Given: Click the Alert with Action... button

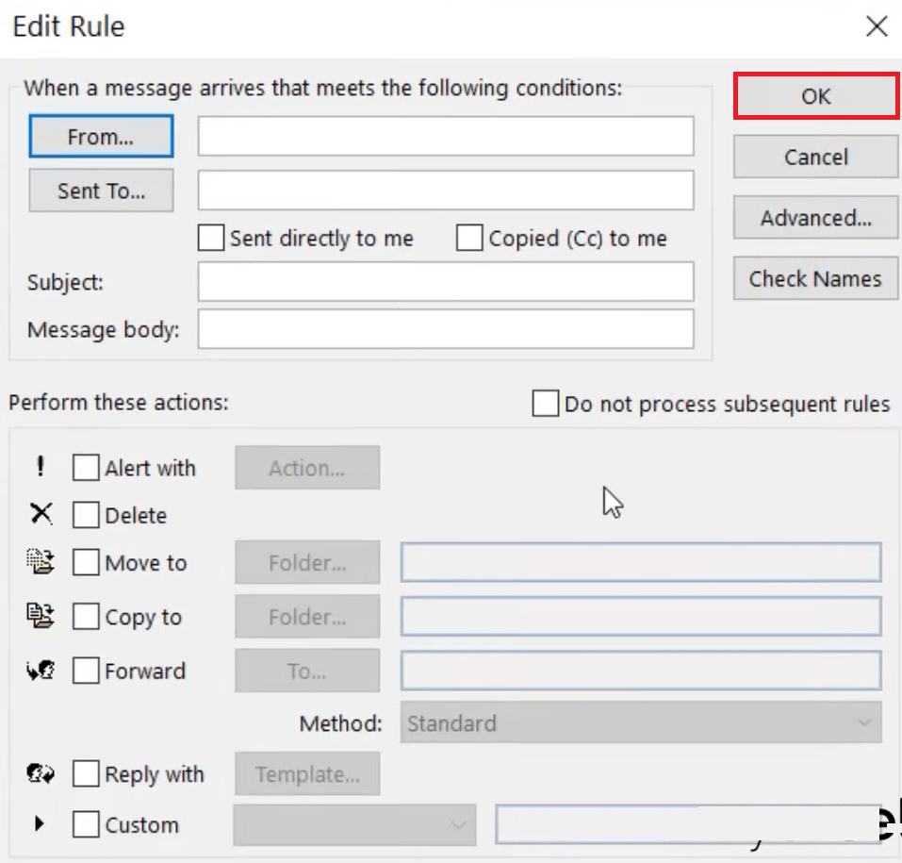Looking at the screenshot, I should click(307, 468).
